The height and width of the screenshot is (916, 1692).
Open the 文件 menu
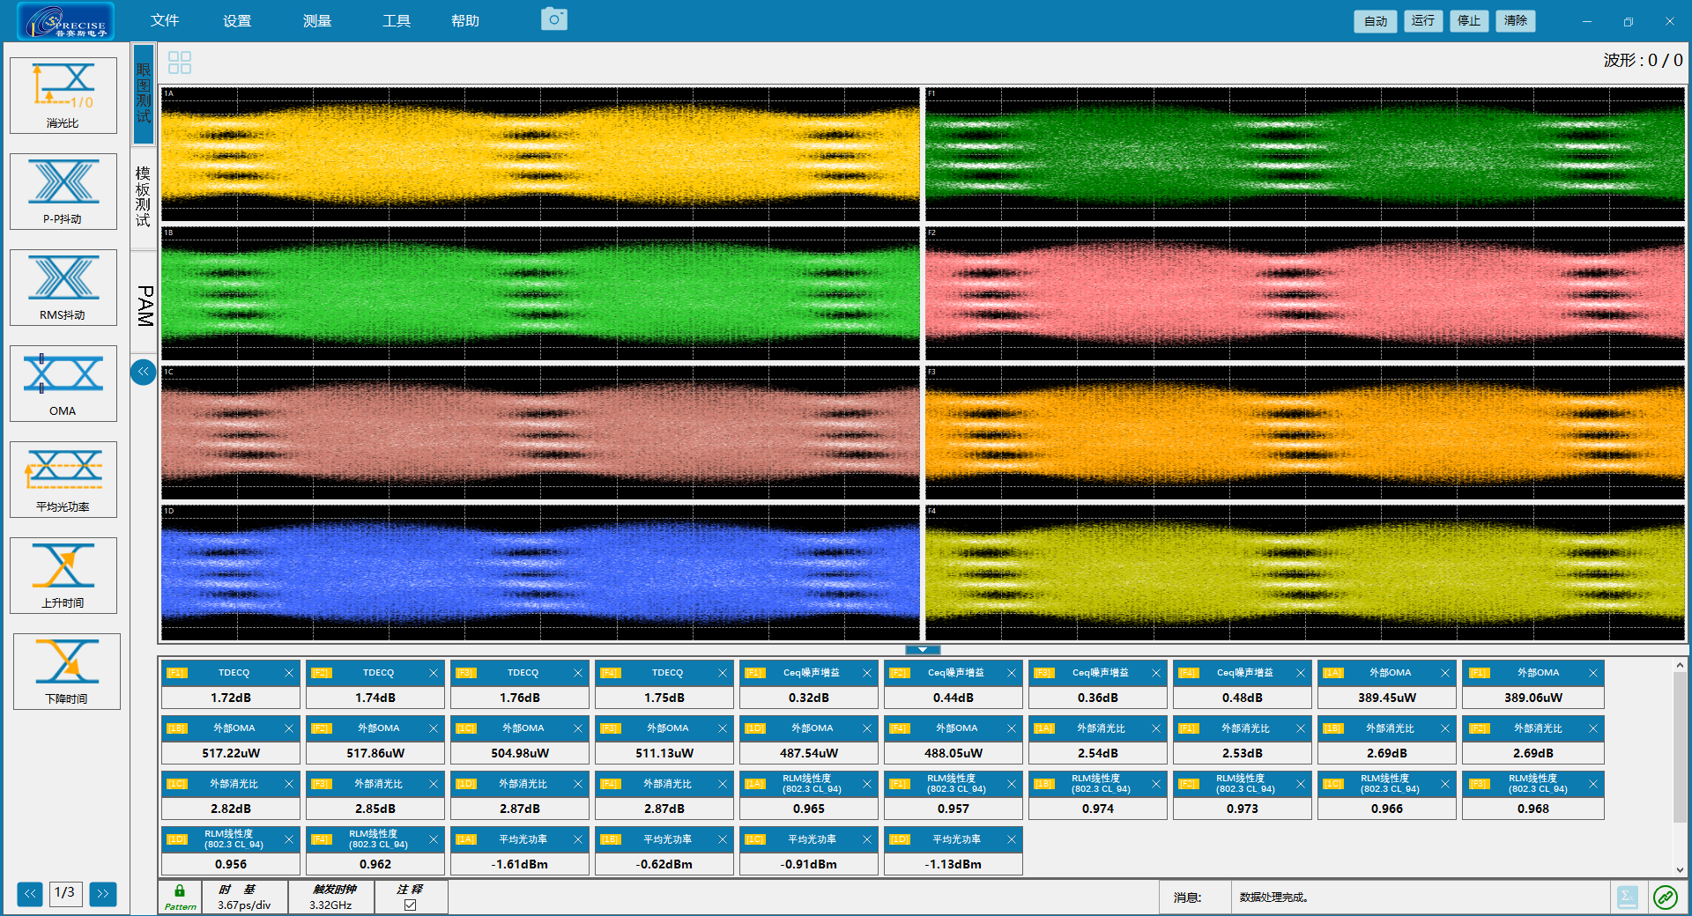(165, 20)
